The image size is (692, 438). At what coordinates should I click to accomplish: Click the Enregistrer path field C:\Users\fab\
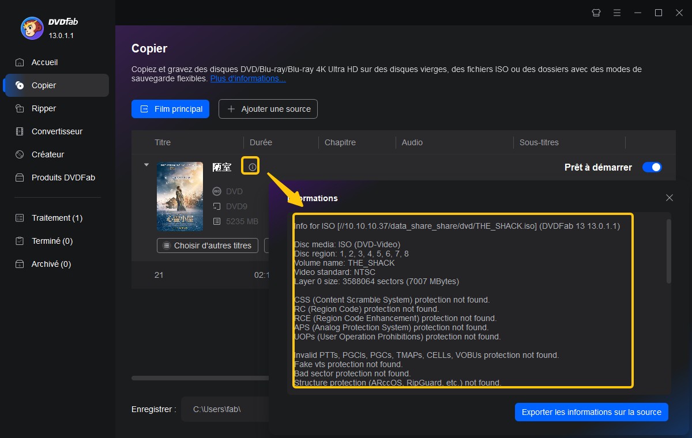pos(225,409)
